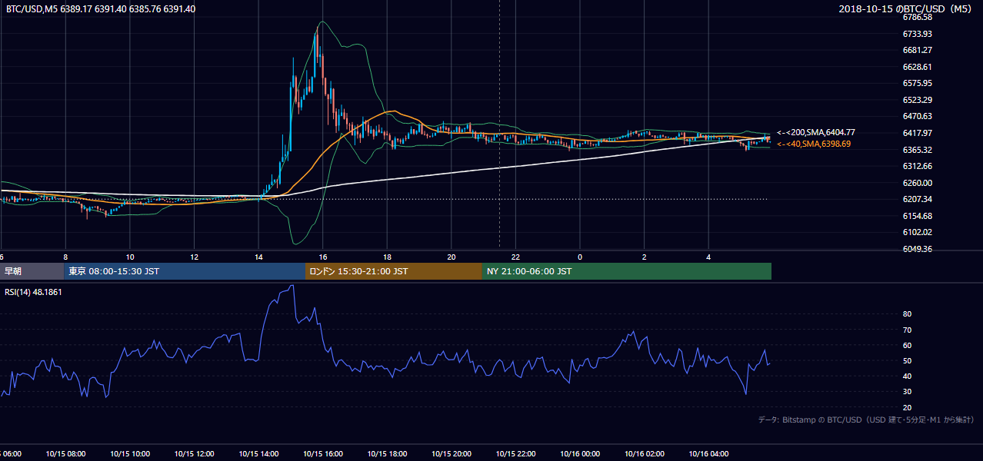Click the Bitstamp data source note
The image size is (983, 461).
tap(866, 420)
